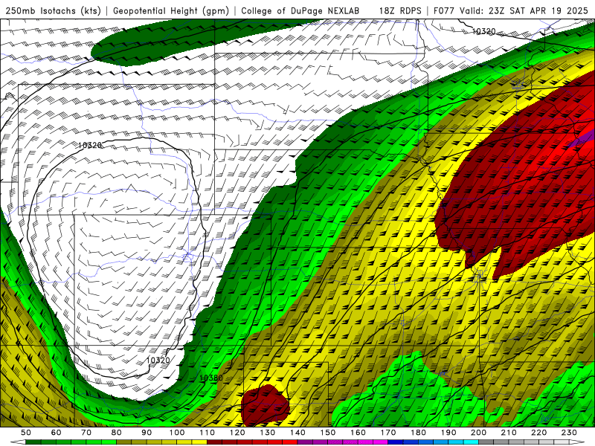
Task: Click the '10320' contour label near the top border
Action: (x=484, y=31)
